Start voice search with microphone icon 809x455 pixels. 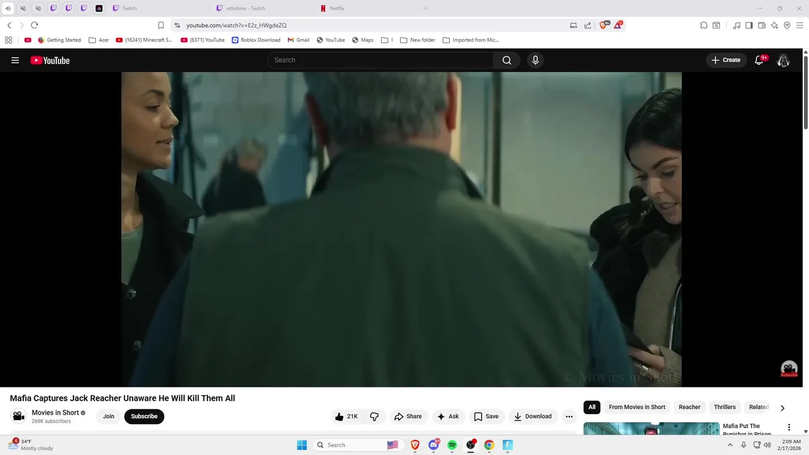point(535,60)
